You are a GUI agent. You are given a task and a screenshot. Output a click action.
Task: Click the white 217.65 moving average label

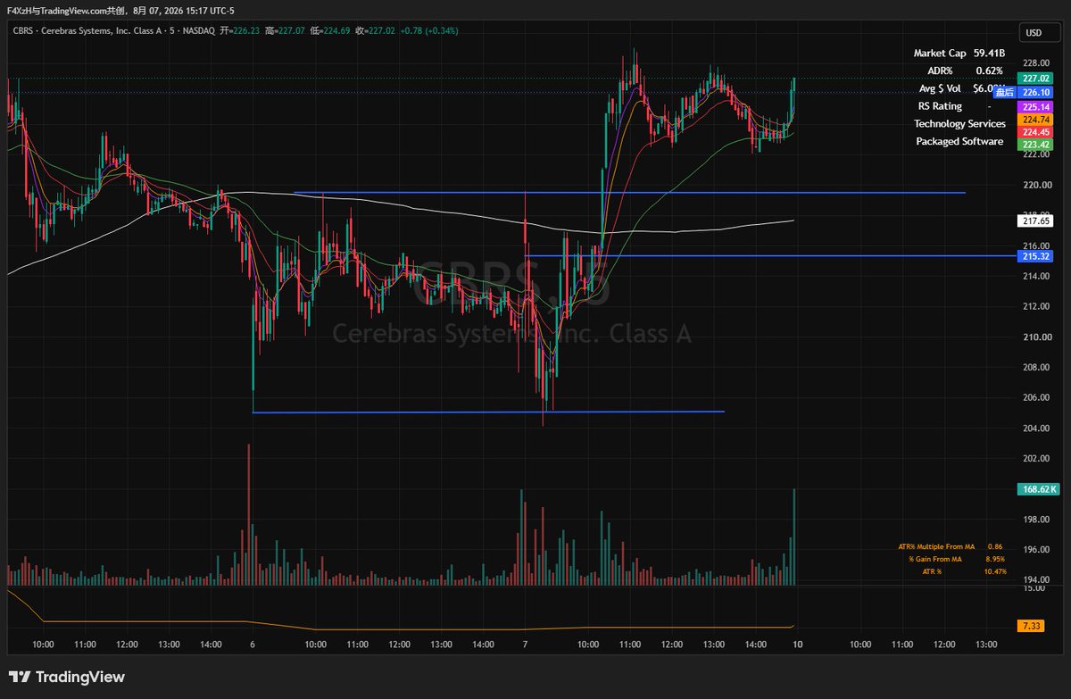[1035, 220]
